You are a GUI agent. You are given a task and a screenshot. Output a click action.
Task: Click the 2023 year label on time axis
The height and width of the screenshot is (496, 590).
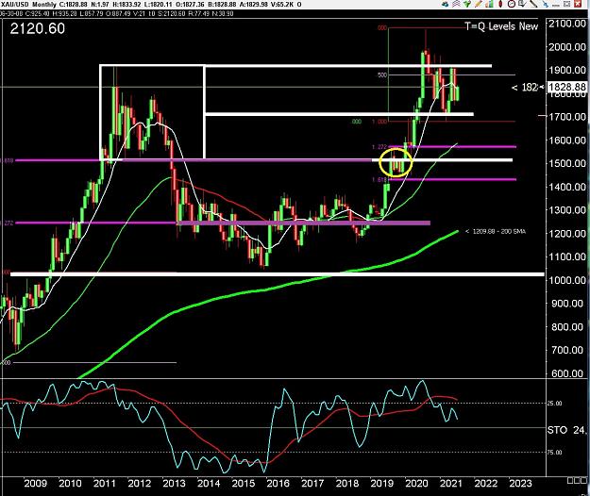[x=520, y=483]
